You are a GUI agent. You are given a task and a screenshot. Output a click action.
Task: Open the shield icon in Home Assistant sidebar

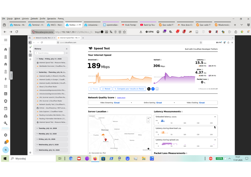(x=6, y=101)
